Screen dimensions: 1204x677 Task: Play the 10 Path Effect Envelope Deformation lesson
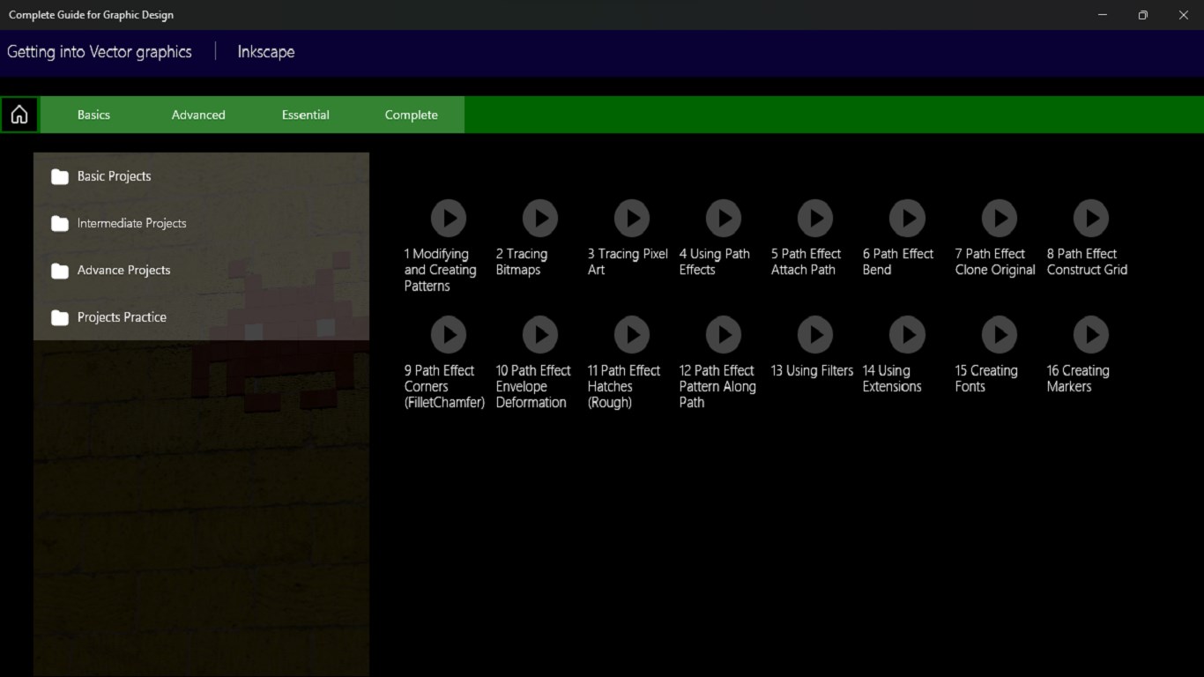click(x=540, y=334)
